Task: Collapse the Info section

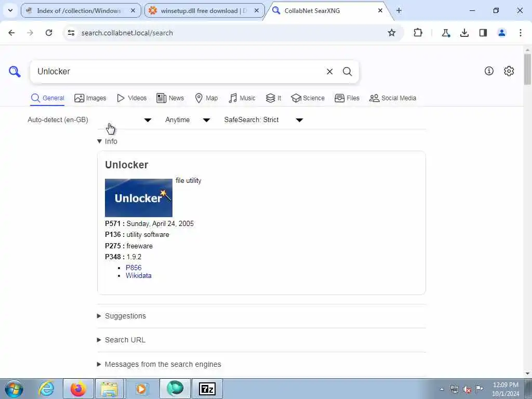Action: click(107, 141)
